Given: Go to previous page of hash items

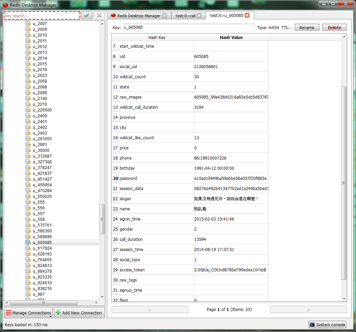Looking at the screenshot, I should pyautogui.click(x=150, y=310).
